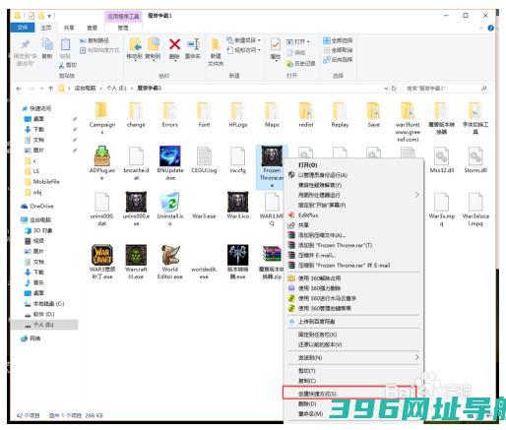Select MobileFile in the navigation pane

coord(46,181)
